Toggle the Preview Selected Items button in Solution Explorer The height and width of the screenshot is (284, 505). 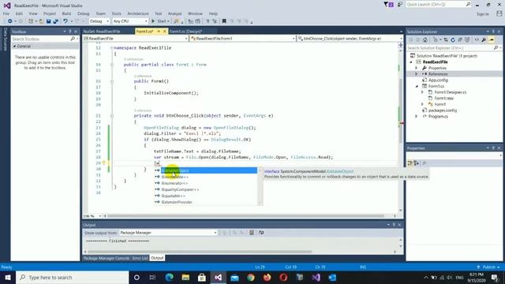[492, 40]
